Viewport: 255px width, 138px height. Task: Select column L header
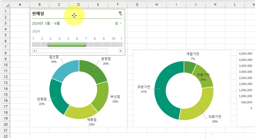click(x=235, y=5)
